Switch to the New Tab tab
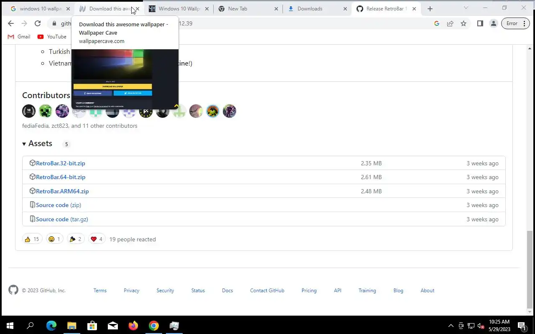The image size is (535, 334). 248,8
